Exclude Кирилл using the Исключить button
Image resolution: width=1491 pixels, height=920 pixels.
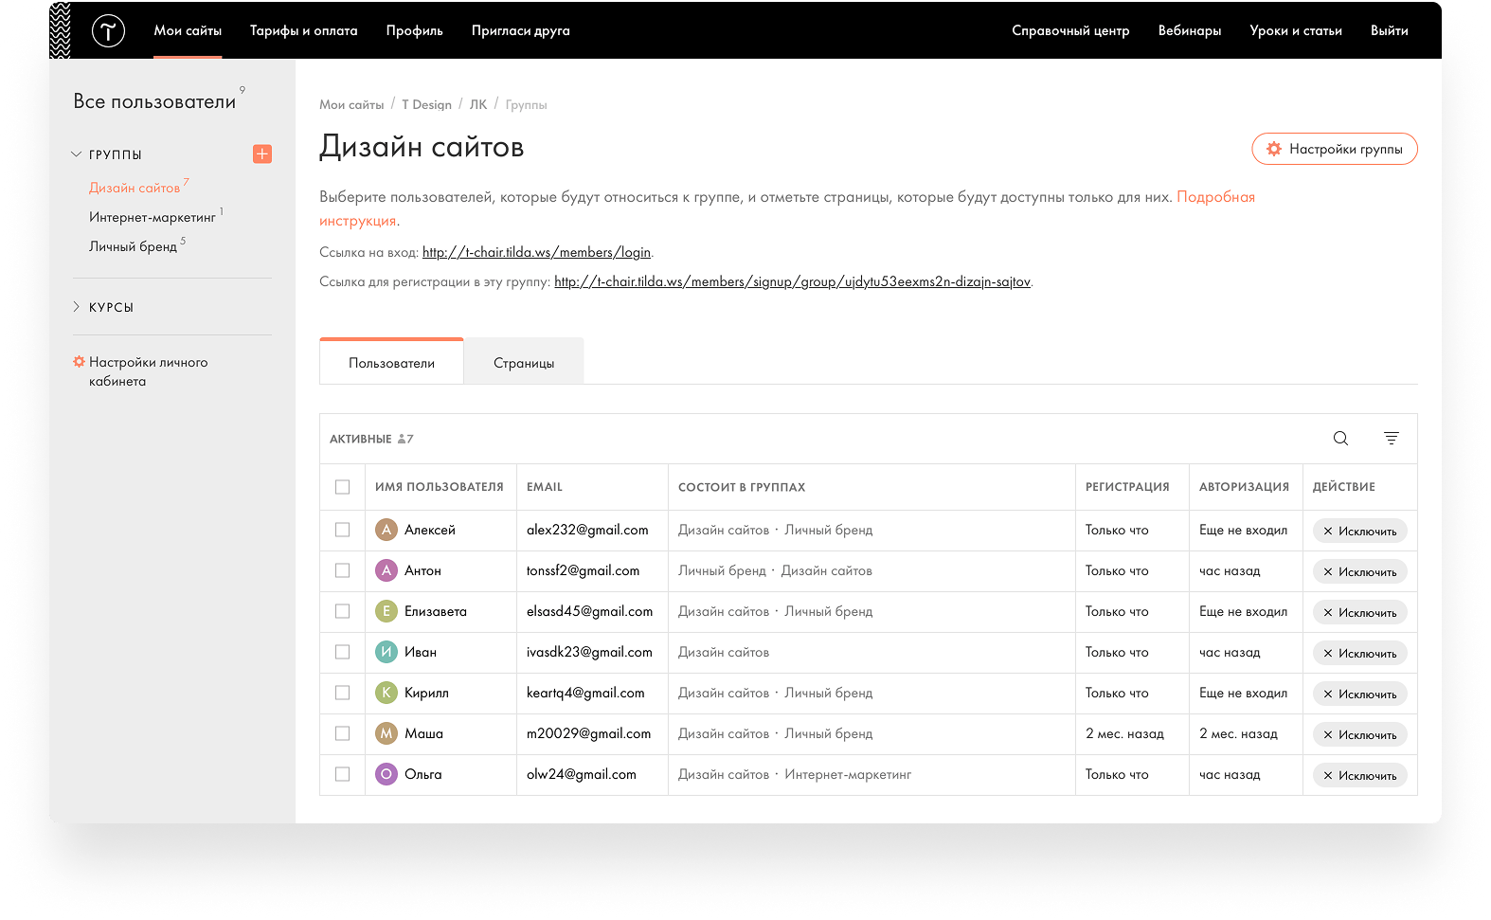pos(1359,694)
